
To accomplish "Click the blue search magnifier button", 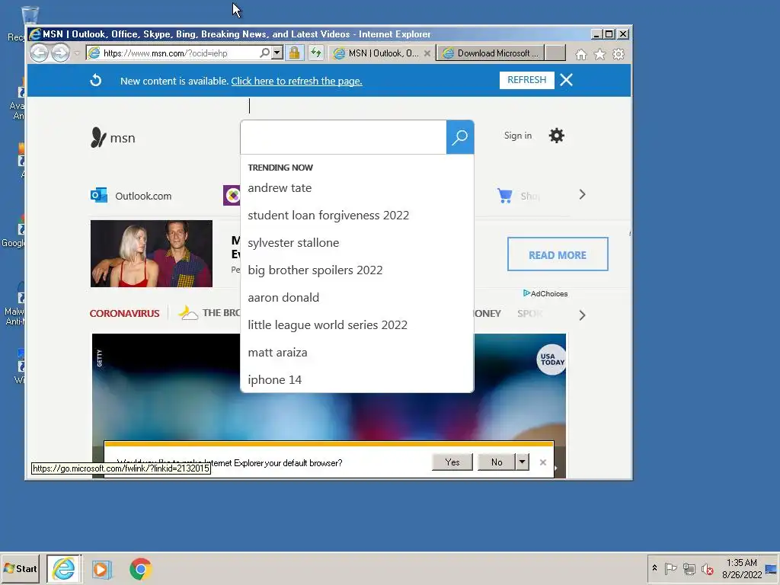I will [459, 137].
